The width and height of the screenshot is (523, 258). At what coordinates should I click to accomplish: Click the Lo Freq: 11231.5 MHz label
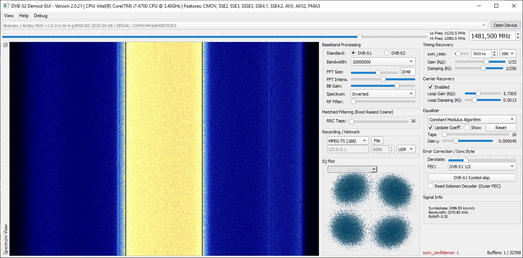(448, 33)
